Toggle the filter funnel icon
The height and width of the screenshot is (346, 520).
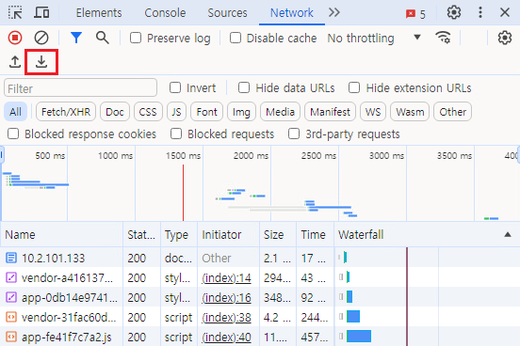[x=76, y=38]
